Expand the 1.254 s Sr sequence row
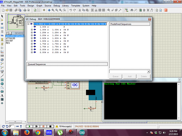The image size is (182, 136). [x=32, y=33]
